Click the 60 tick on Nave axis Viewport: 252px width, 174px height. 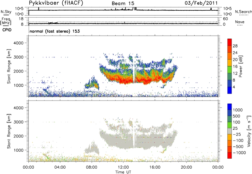pyautogui.click(x=226, y=19)
